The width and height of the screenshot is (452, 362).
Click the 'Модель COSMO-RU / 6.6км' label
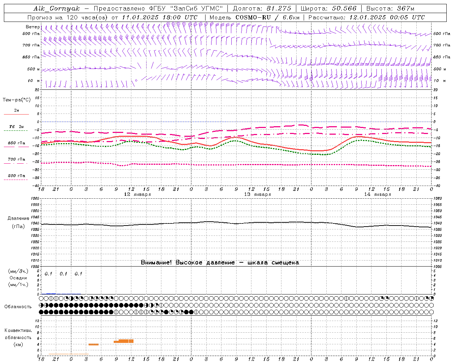(x=254, y=17)
